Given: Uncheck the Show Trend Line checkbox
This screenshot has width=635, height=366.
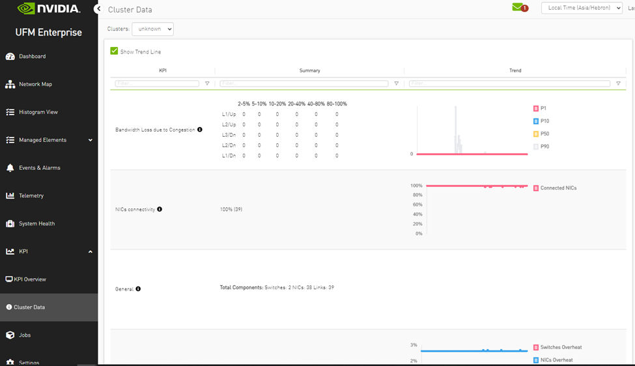Looking at the screenshot, I should click(115, 51).
